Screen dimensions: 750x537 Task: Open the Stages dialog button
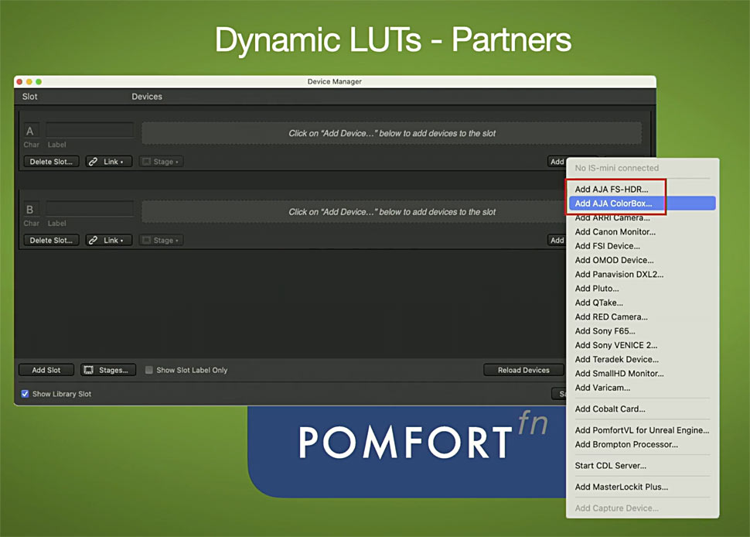coord(108,370)
